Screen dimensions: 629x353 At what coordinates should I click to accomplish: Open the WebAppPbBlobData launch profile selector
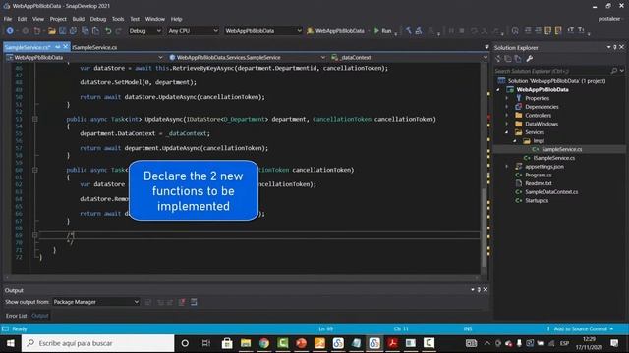(x=338, y=31)
